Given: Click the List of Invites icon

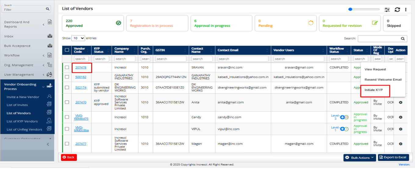Looking at the screenshot, I should (x=49, y=105).
